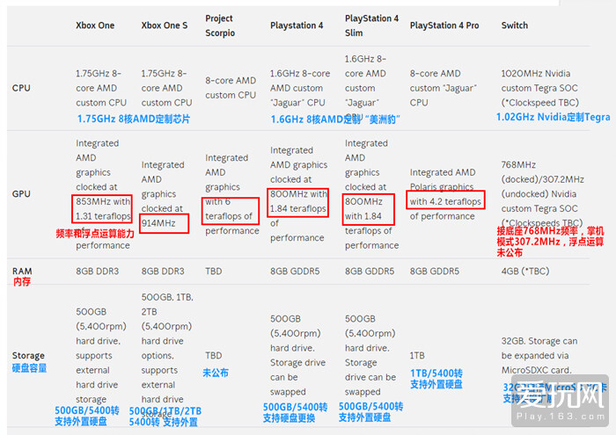
Task: Click the "Storage" row label
Action: [28, 356]
